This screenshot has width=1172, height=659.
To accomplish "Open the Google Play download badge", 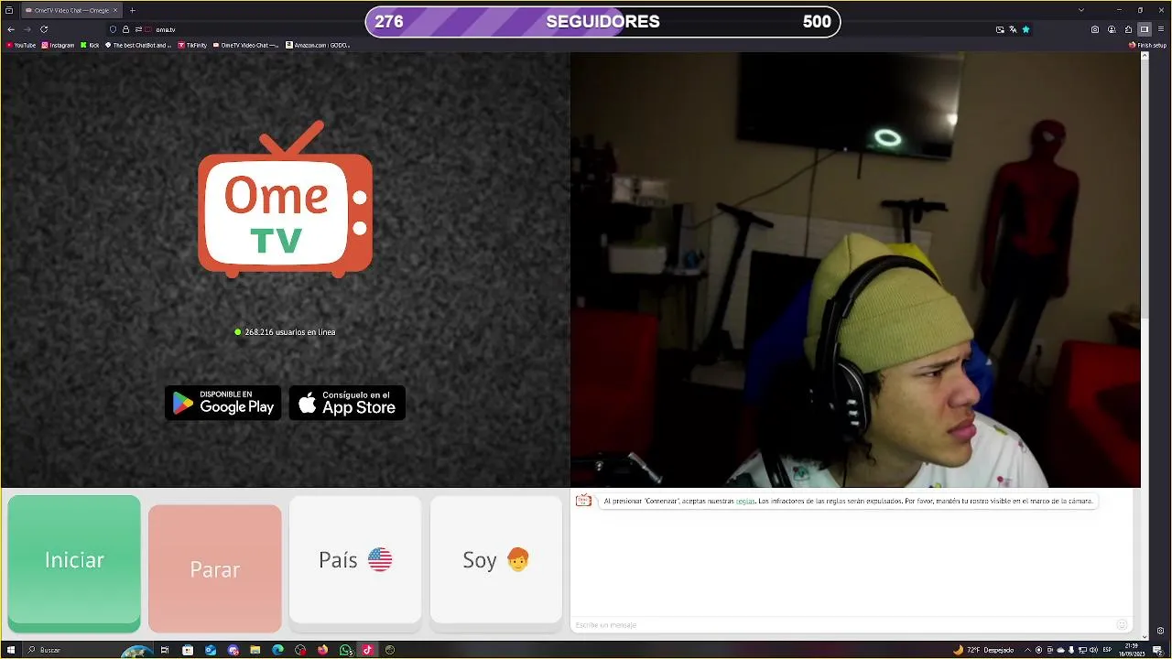I will [x=222, y=403].
